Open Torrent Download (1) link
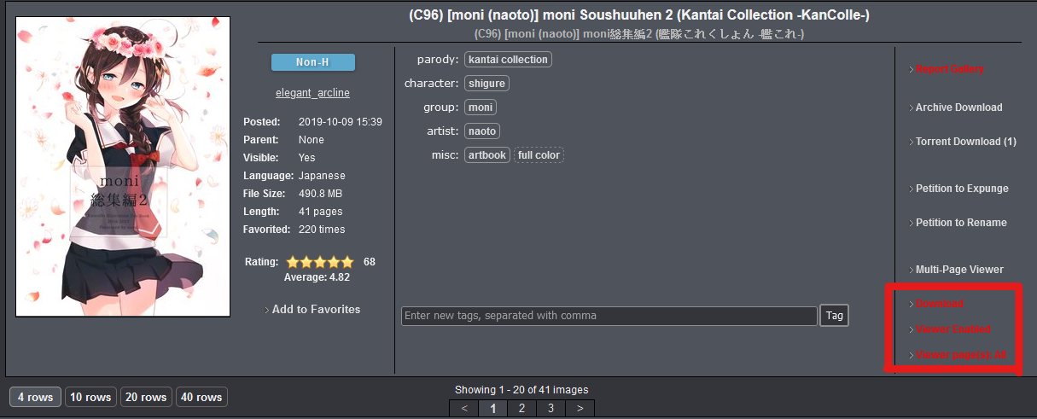 (965, 142)
